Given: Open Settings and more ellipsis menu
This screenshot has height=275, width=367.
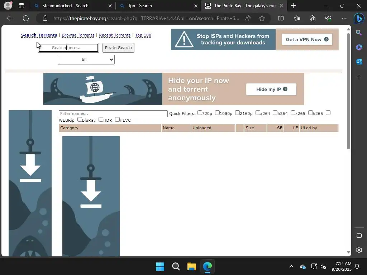Looking at the screenshot, I should point(344,18).
